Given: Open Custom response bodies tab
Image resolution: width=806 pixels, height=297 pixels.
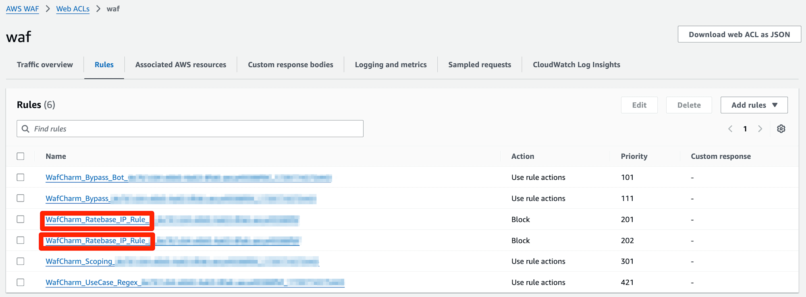Looking at the screenshot, I should pyautogui.click(x=291, y=64).
